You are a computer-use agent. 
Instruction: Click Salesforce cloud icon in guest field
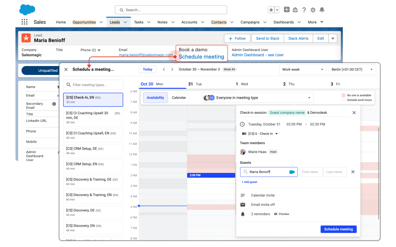pos(292,172)
